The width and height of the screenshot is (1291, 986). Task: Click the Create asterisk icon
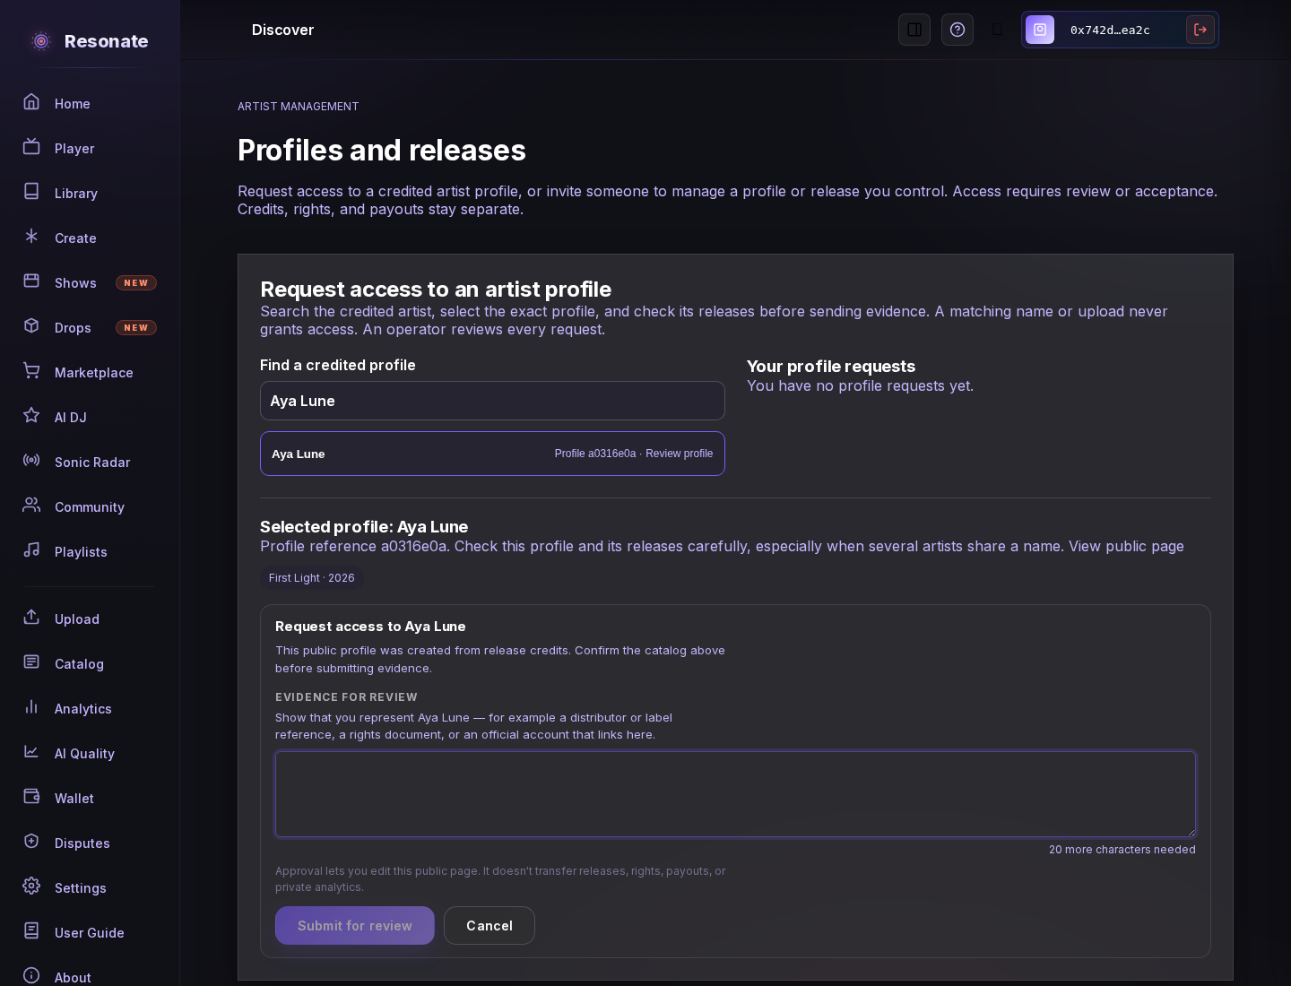pos(31,237)
